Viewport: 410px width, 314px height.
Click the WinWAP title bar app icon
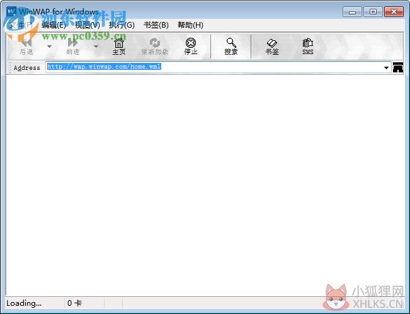[x=11, y=11]
